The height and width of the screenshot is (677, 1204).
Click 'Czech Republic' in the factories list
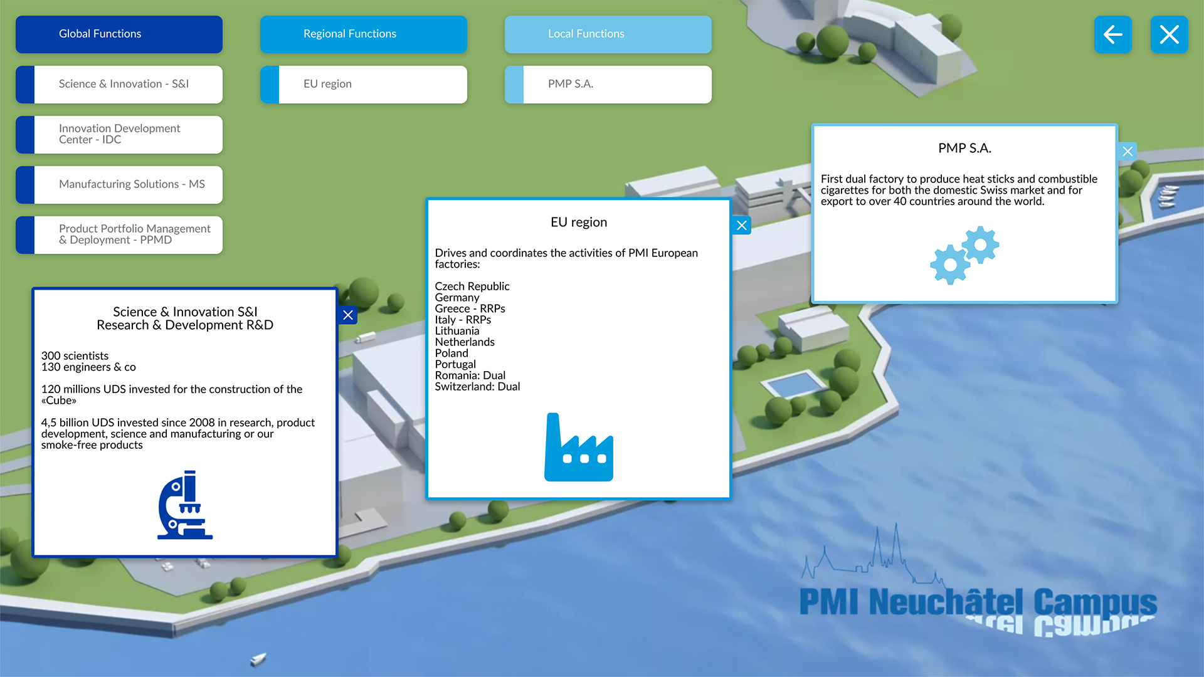(x=472, y=286)
